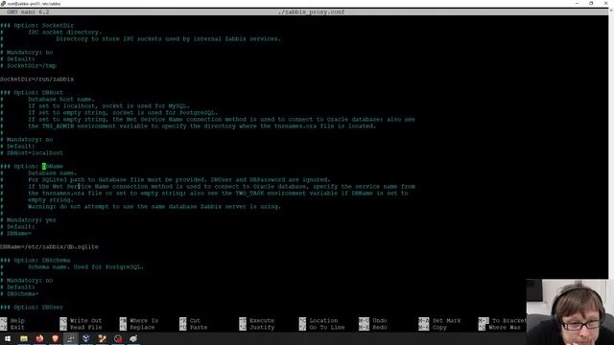Image resolution: width=614 pixels, height=345 pixels.
Task: Click the webcam overlay of the presenter
Action: 570,311
